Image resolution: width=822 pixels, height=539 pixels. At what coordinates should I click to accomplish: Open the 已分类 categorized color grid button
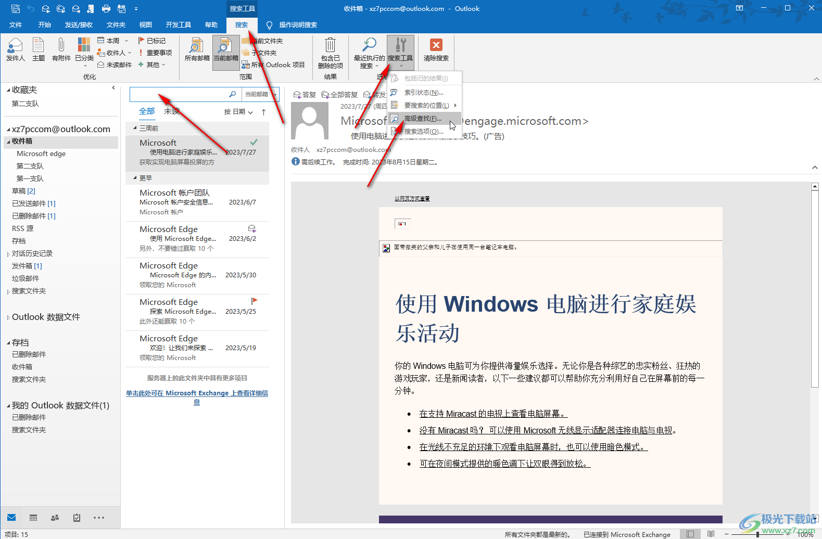(x=84, y=51)
